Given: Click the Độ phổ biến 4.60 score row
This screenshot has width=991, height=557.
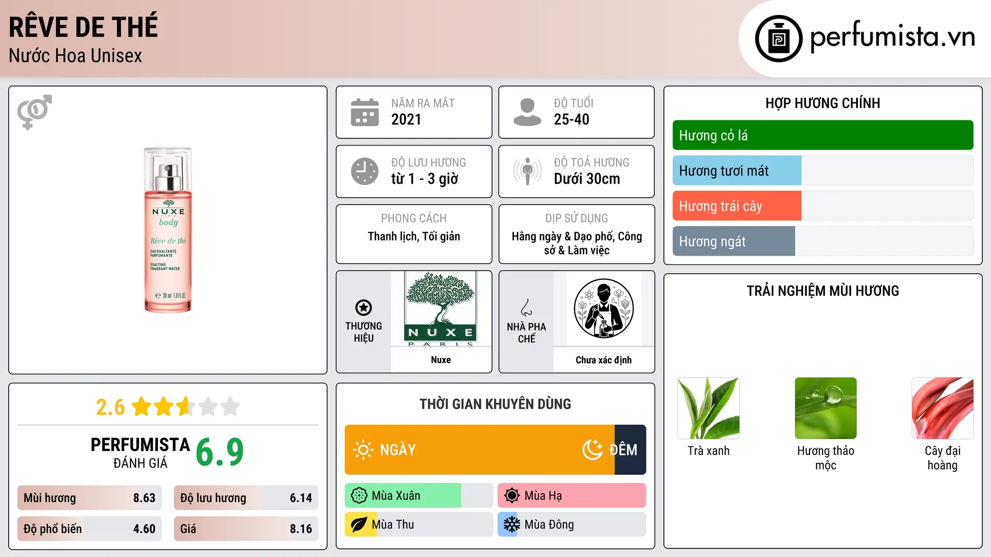Looking at the screenshot, I should [90, 529].
